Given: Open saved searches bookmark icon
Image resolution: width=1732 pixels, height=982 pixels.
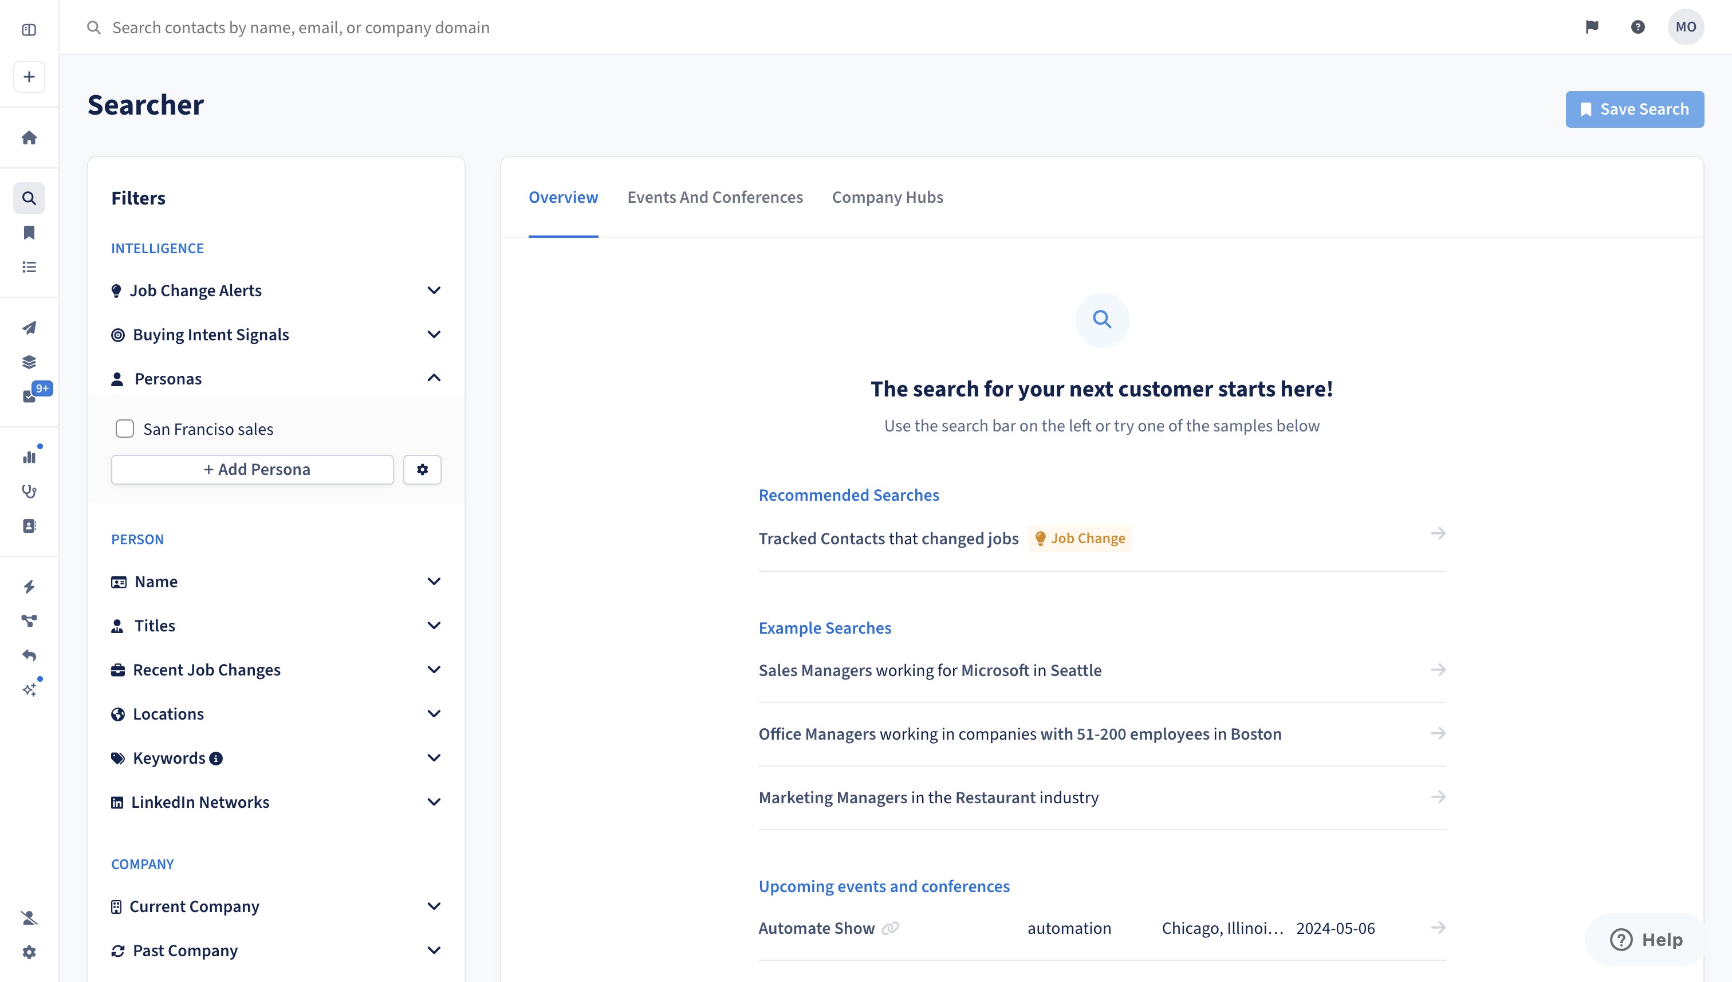Looking at the screenshot, I should 29,233.
